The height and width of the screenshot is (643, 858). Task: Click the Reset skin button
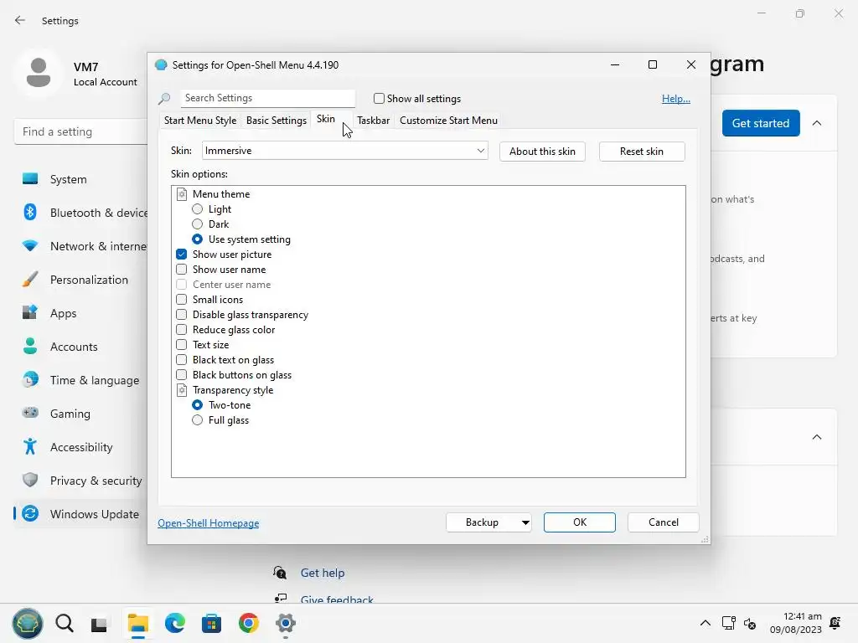642,152
